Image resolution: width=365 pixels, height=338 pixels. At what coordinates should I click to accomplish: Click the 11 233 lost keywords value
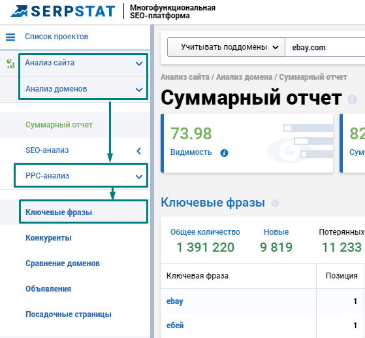[341, 247]
